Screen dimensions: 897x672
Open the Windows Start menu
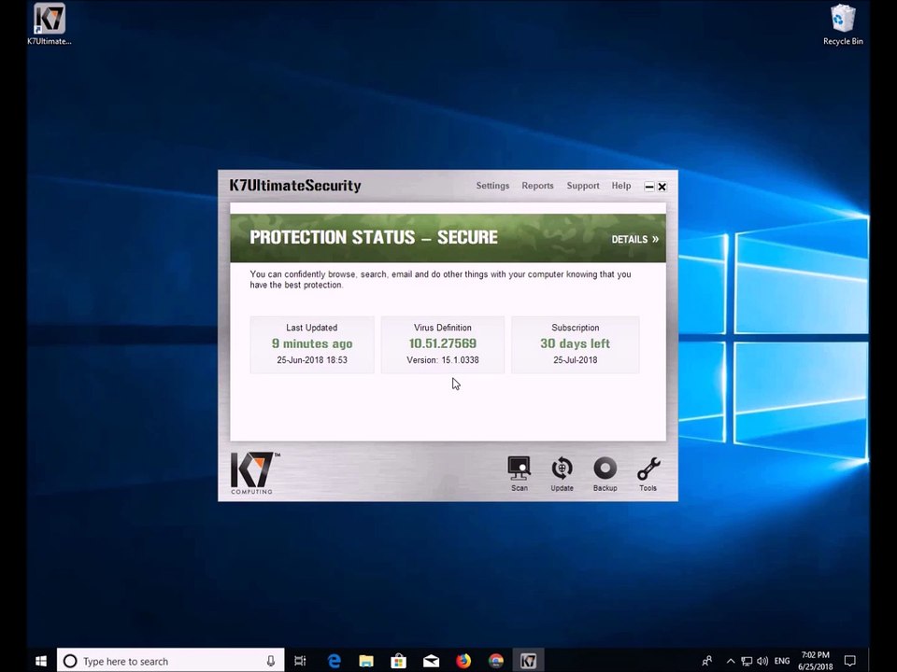pyautogui.click(x=41, y=661)
